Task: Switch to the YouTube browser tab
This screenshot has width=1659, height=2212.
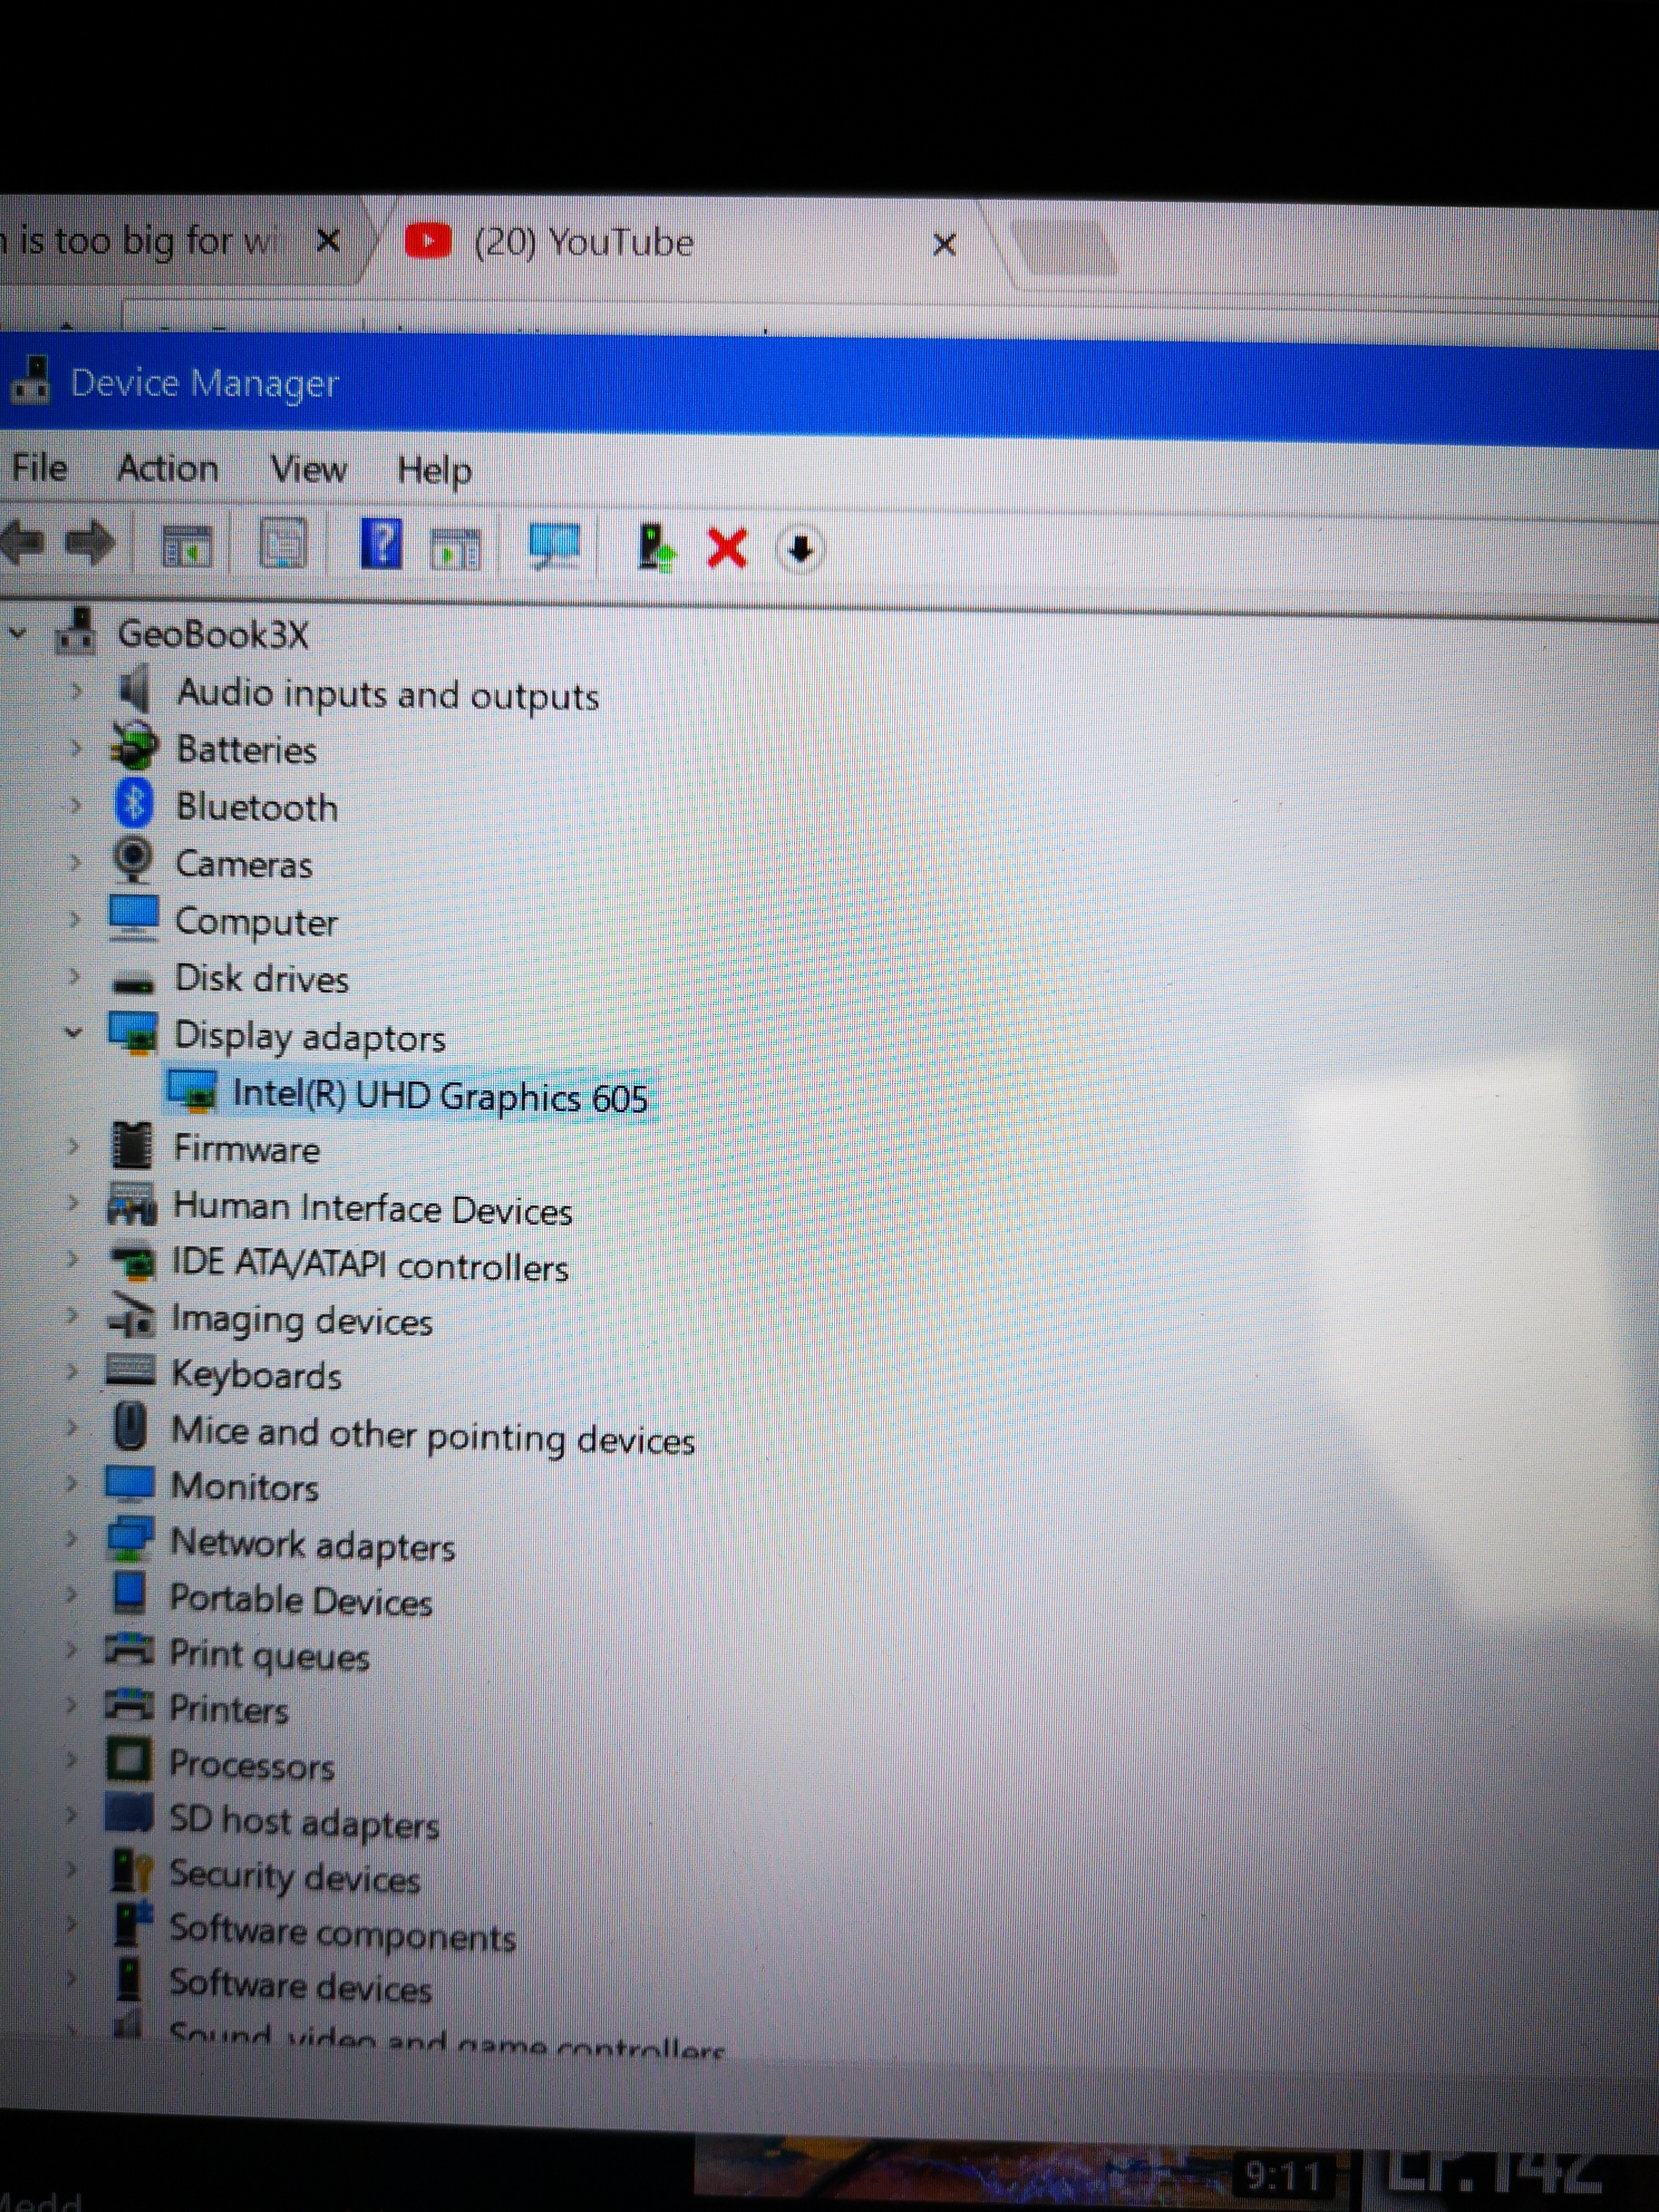Action: coord(583,242)
